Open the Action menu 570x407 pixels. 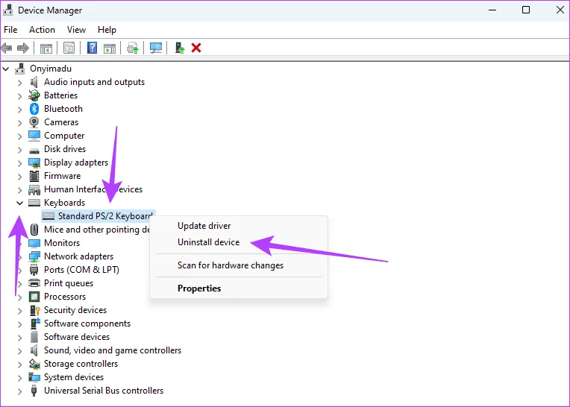tap(43, 30)
